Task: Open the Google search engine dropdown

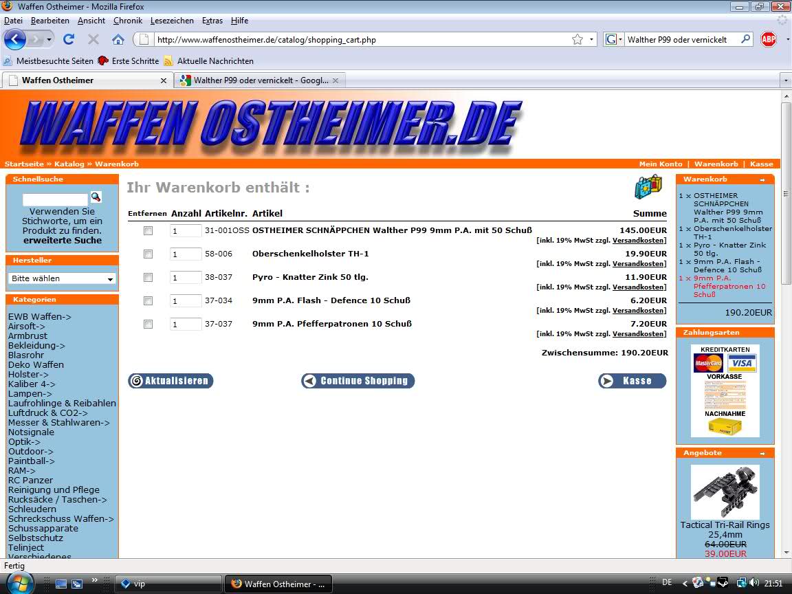Action: [614, 39]
